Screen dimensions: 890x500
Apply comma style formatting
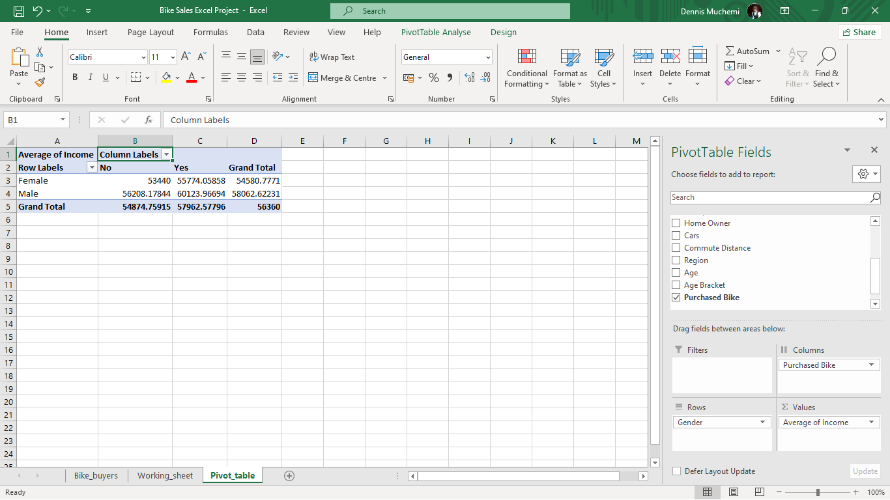click(x=450, y=77)
